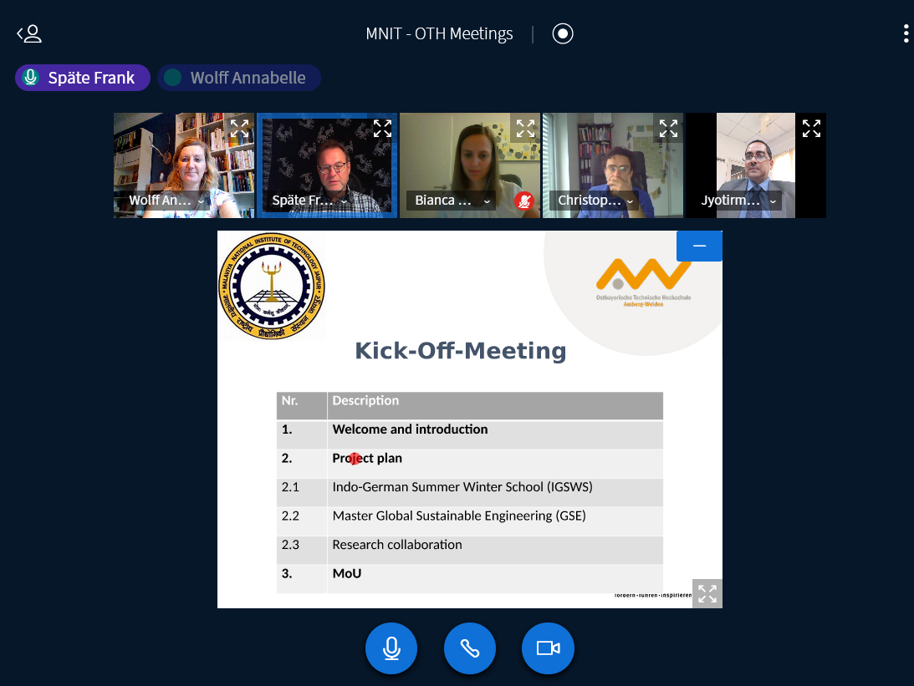Open the three-dot options menu

[906, 34]
